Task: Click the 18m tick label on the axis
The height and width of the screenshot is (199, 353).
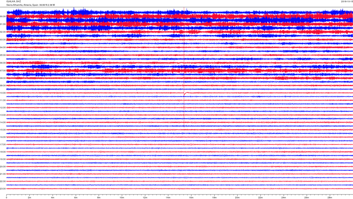Action: (x=214, y=198)
